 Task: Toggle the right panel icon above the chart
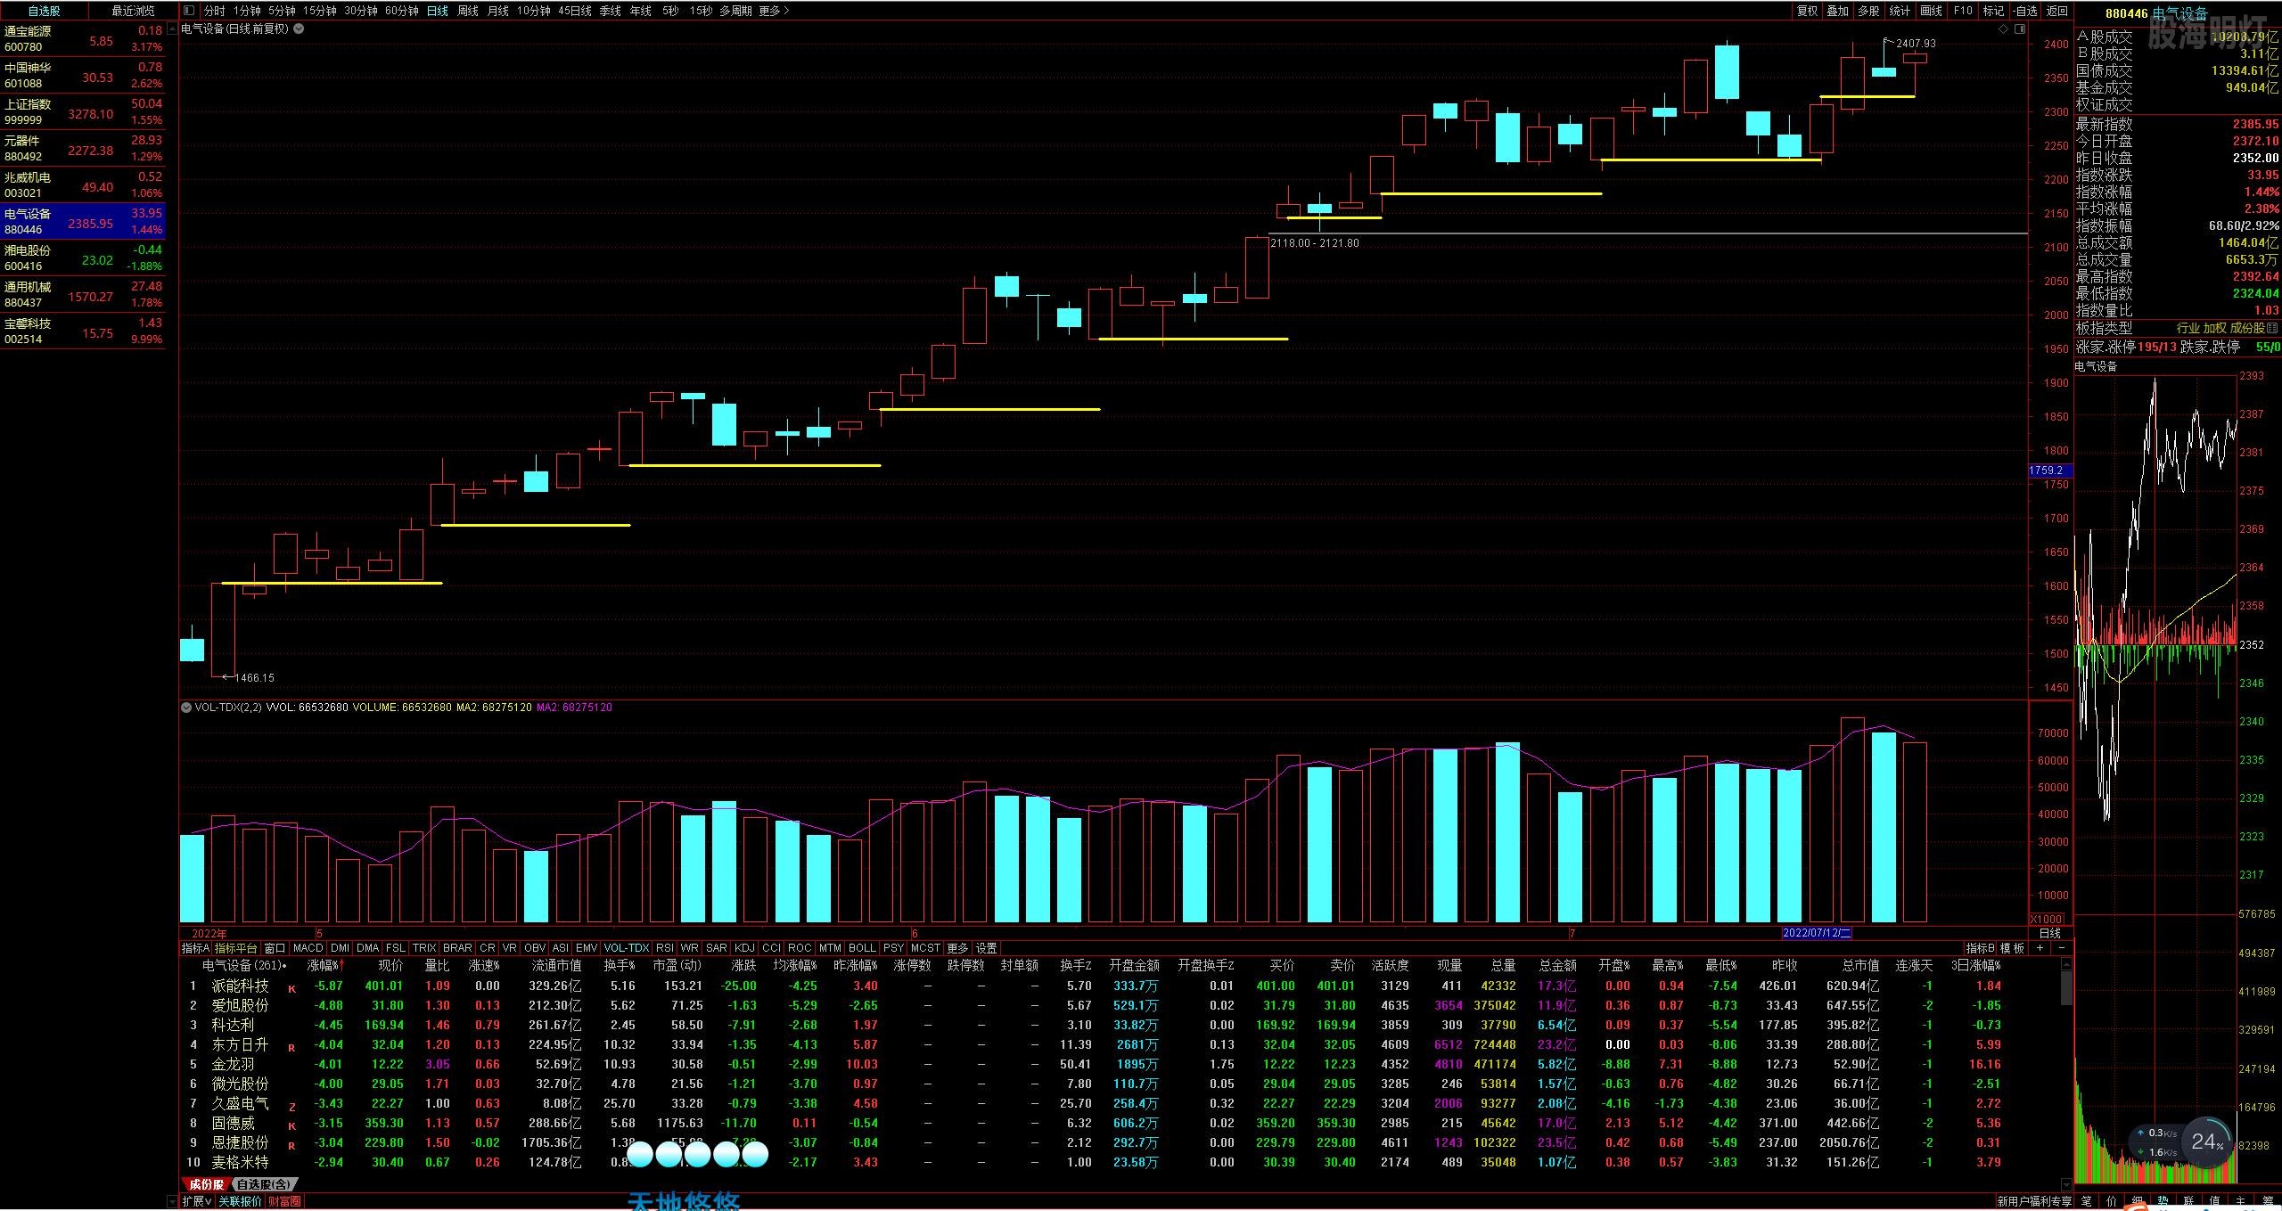2020,29
